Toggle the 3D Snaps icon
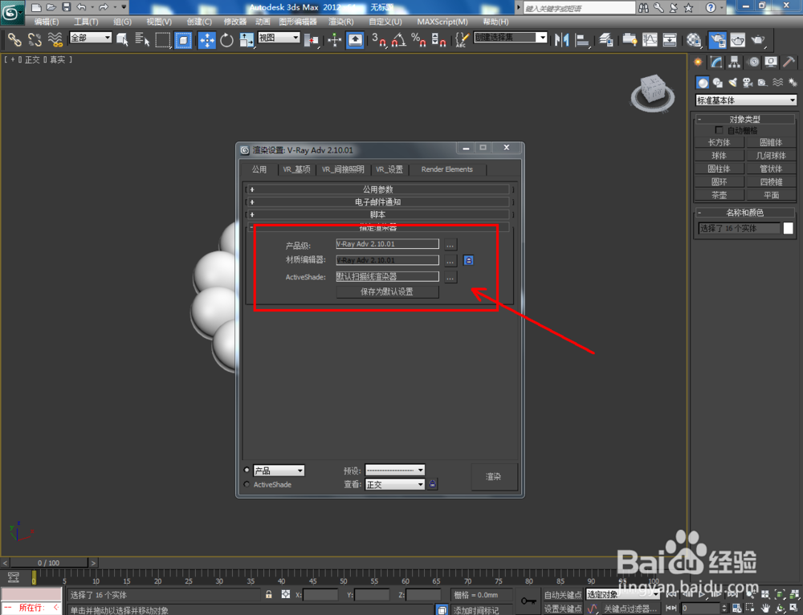The width and height of the screenshot is (803, 615). coord(379,40)
